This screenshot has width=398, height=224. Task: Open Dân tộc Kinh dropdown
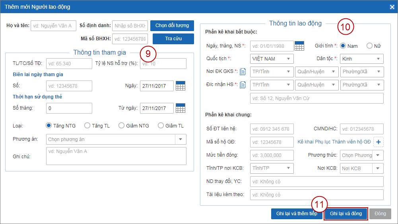point(361,59)
